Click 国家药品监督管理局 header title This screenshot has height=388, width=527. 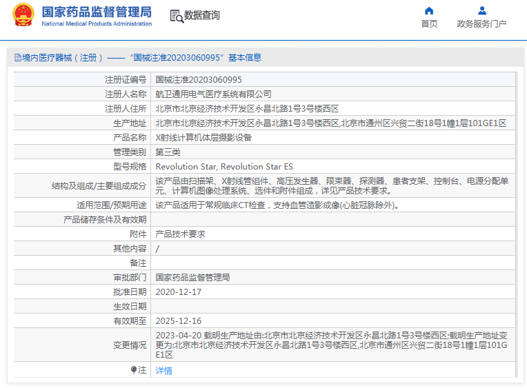coord(97,12)
